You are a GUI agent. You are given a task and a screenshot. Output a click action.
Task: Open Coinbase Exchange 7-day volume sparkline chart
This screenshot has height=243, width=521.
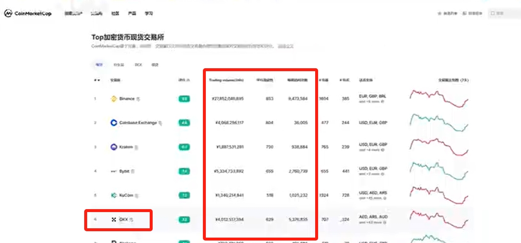[x=439, y=123]
